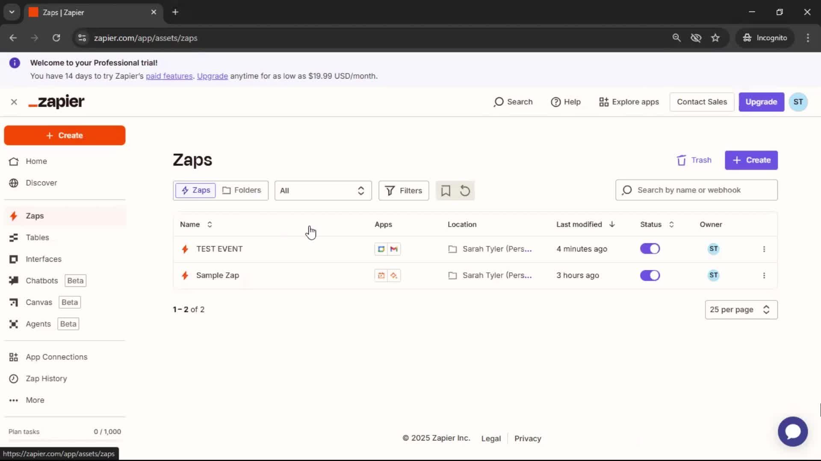This screenshot has height=461, width=821.
Task: Click the Contact Sales button
Action: 702,102
